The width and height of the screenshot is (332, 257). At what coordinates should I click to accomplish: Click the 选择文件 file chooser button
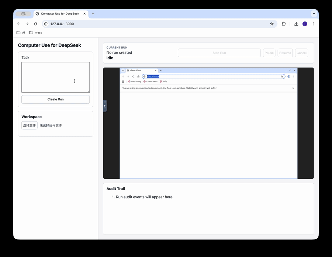(x=30, y=126)
